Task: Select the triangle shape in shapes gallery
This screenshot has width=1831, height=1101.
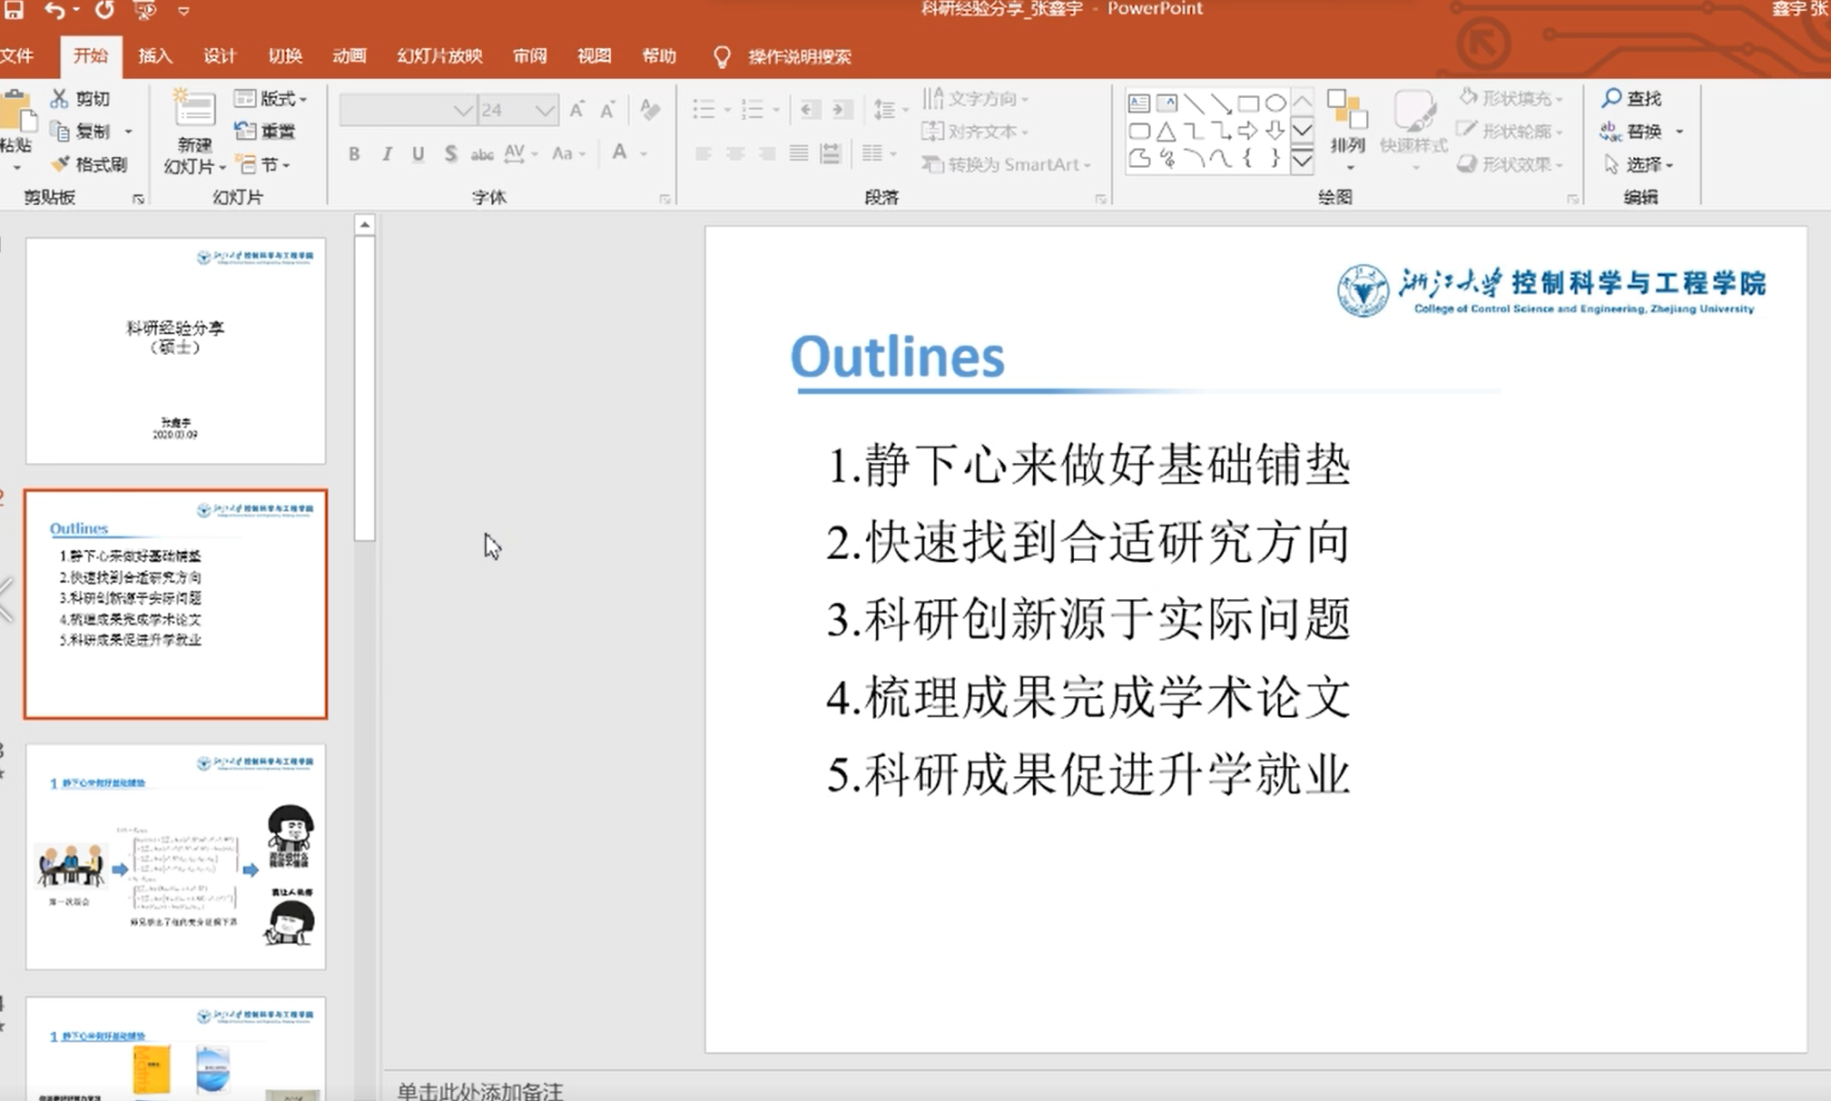Action: (x=1167, y=132)
